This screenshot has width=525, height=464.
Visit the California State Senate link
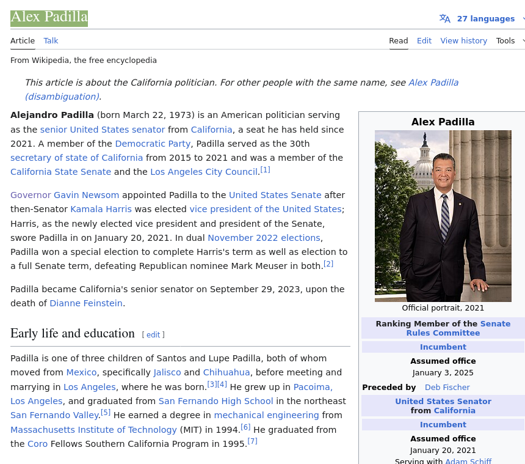coord(60,172)
